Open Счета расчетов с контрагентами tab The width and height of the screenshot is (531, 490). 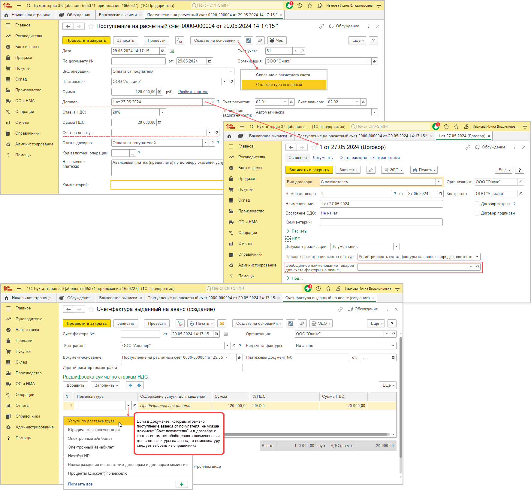[x=370, y=158]
